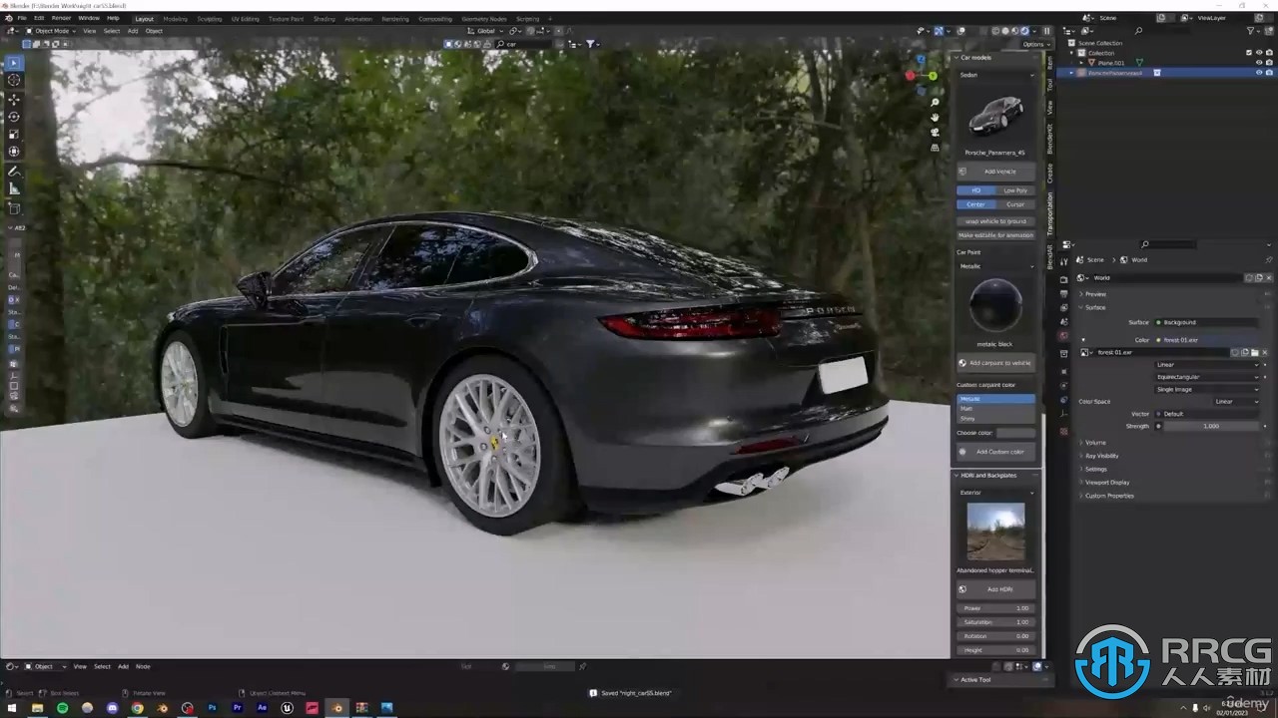Image resolution: width=1278 pixels, height=718 pixels.
Task: Open the Render menu
Action: click(61, 18)
